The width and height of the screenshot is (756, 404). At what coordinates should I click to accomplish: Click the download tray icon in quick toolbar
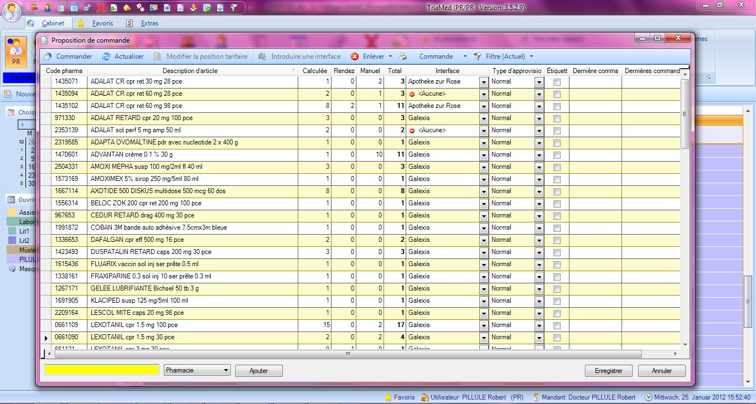(194, 8)
